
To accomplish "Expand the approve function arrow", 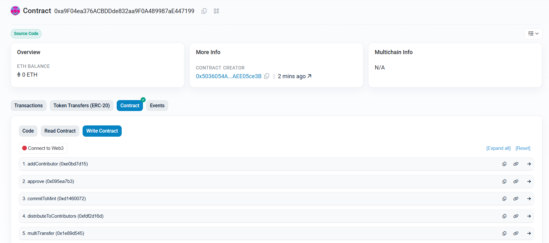I will pos(529,181).
